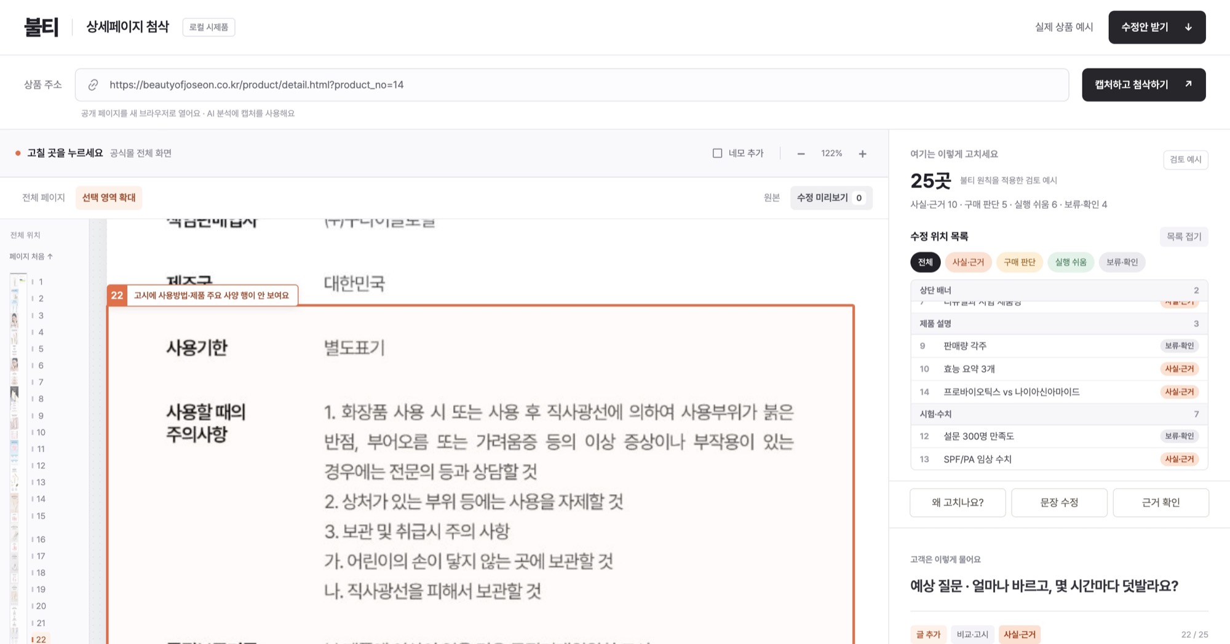The height and width of the screenshot is (644, 1230).
Task: Jump to 페이지 처음
Action: (x=31, y=256)
